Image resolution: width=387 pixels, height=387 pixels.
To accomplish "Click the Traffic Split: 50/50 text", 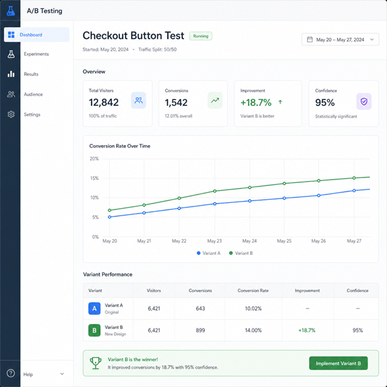I will click(157, 49).
